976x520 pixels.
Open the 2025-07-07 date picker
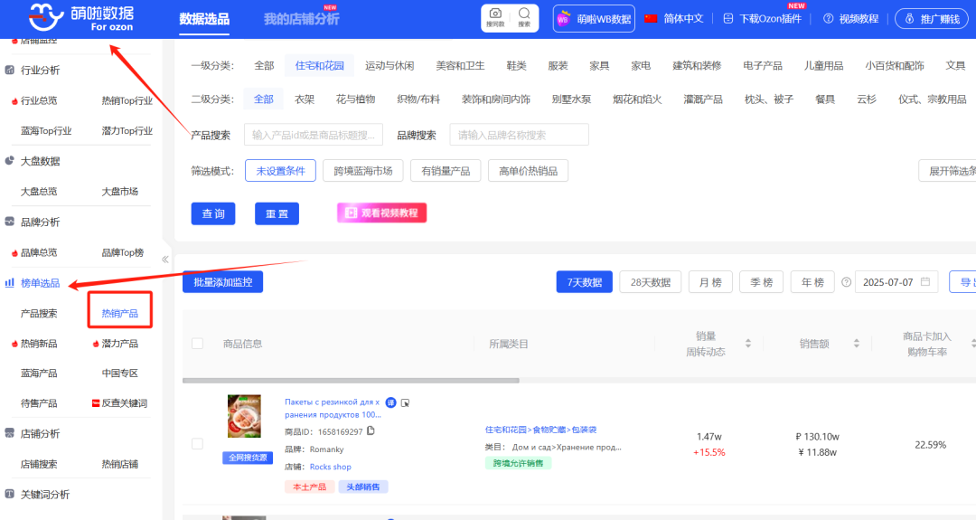pos(896,282)
